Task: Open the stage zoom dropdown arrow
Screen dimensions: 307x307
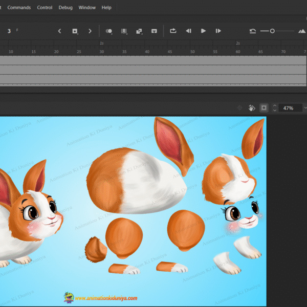Action: pos(305,108)
